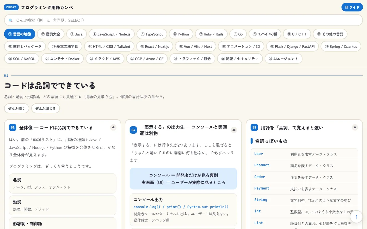Click the 08 badge on 用語を「品詞」 card
Screen dimensions: 367x229
pos(254,127)
